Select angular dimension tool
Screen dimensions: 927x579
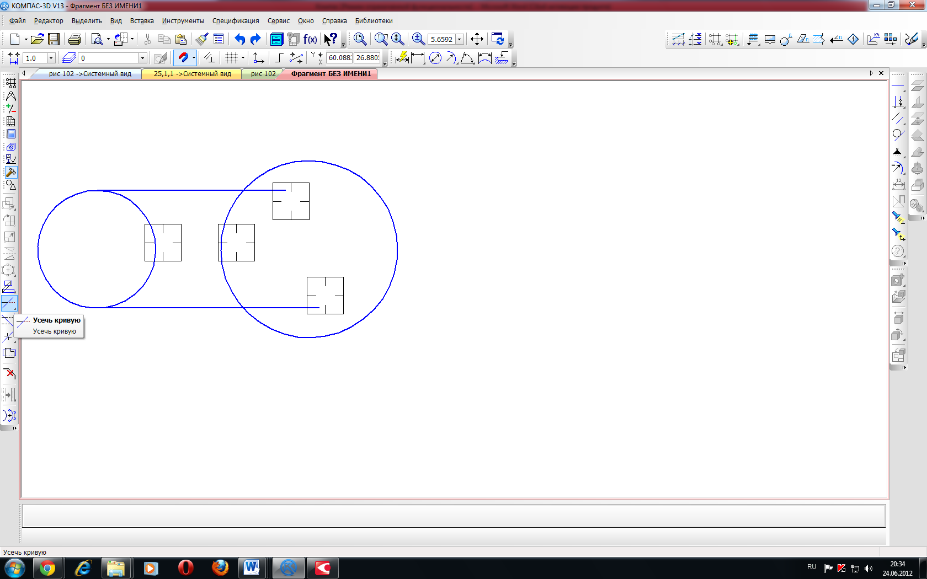[x=467, y=58]
